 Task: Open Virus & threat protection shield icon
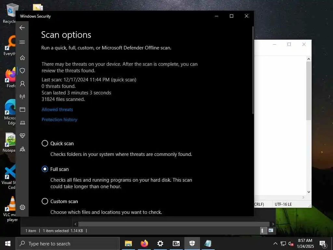tap(22, 71)
